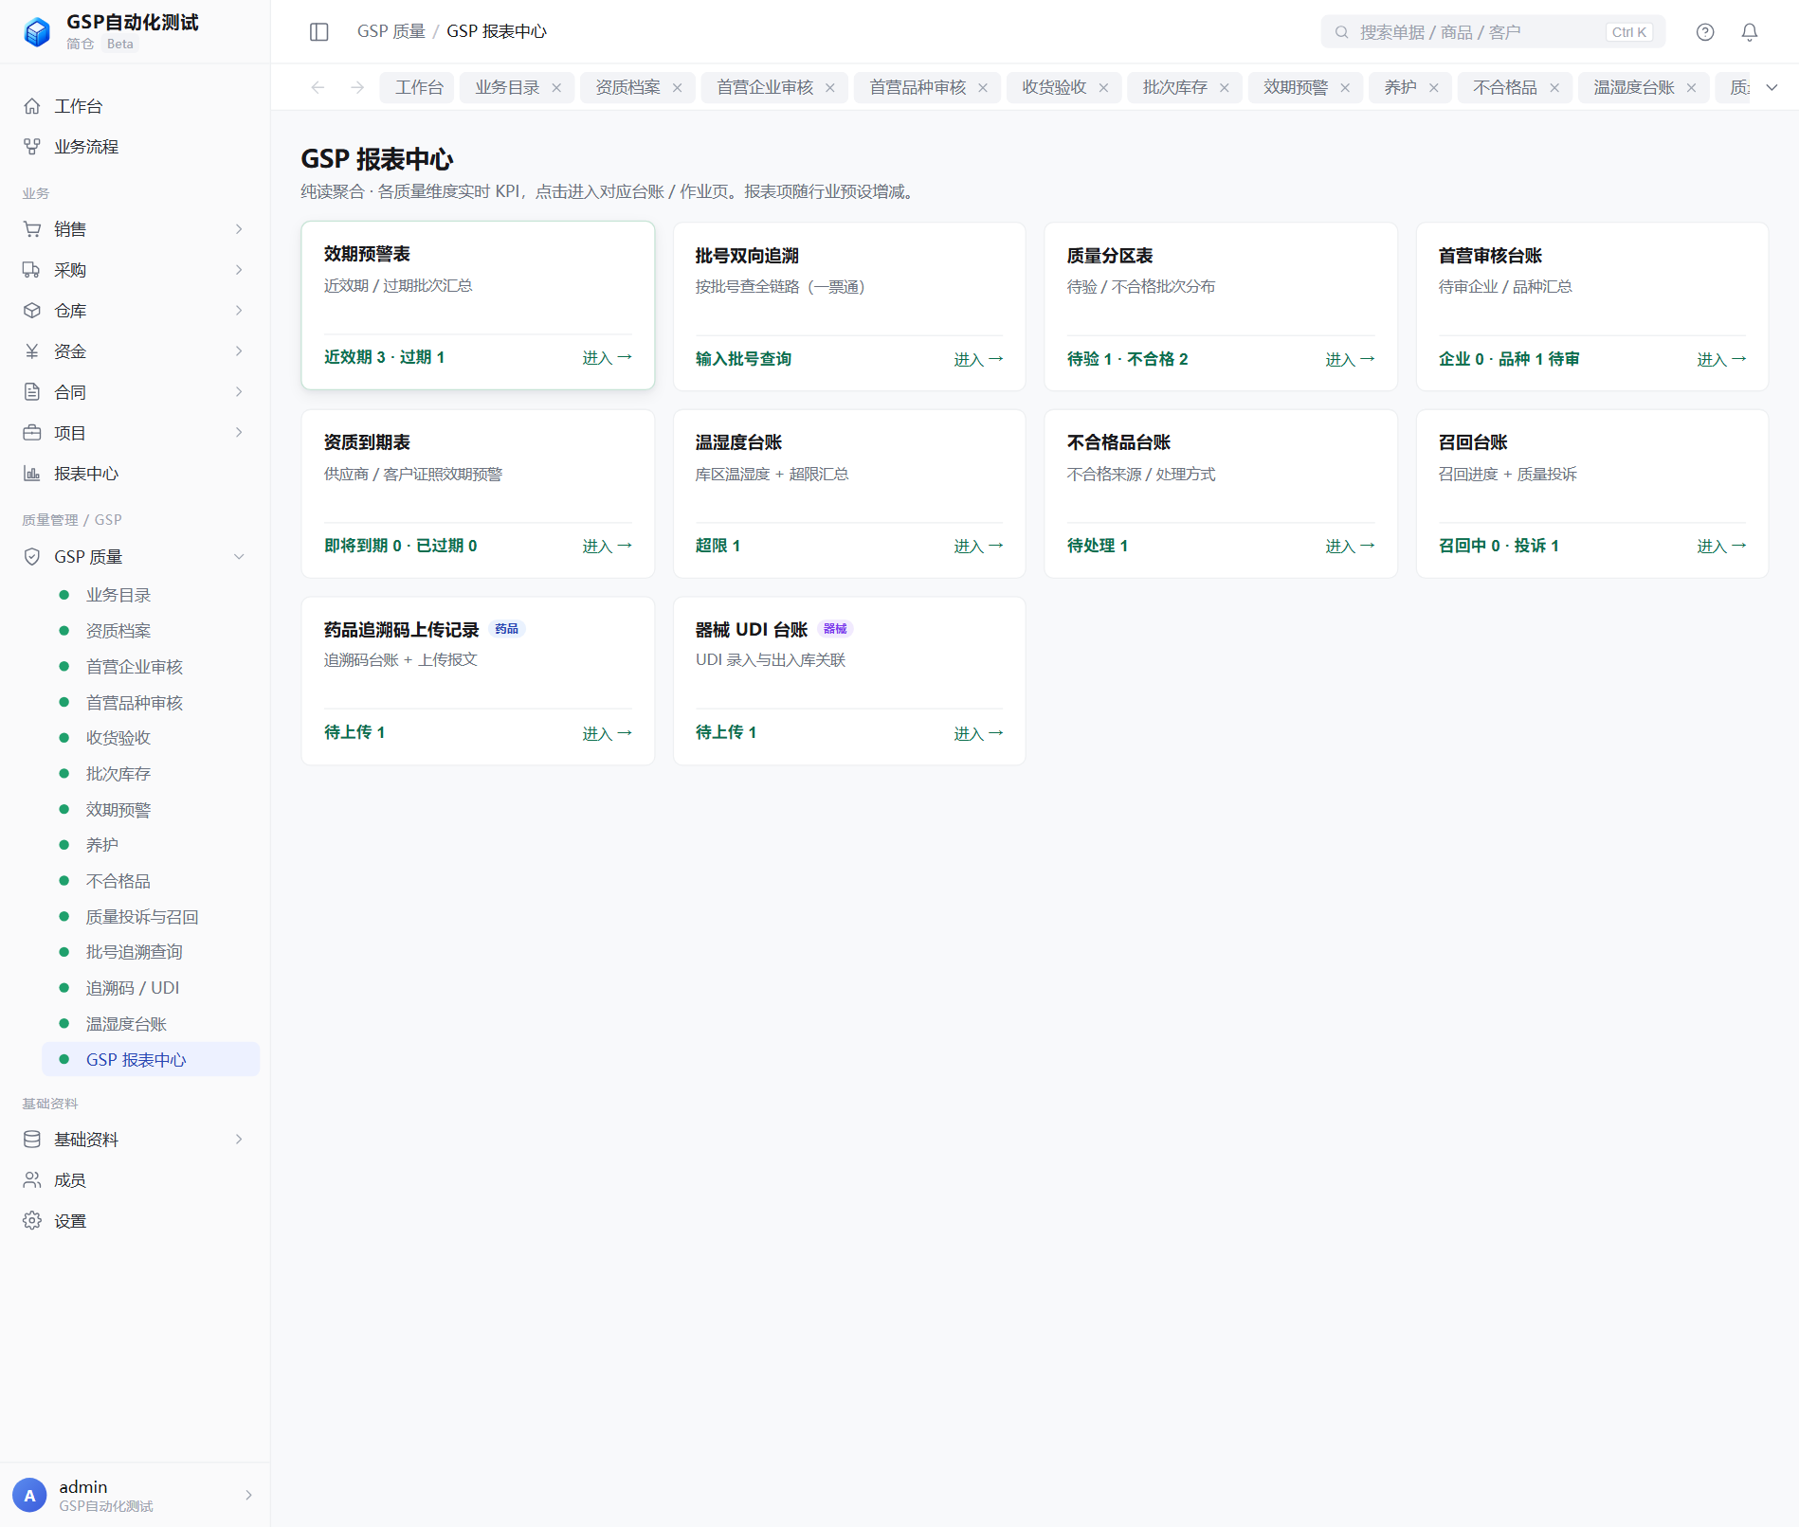
Task: Click the 业务流程 workflow icon
Action: [x=32, y=147]
